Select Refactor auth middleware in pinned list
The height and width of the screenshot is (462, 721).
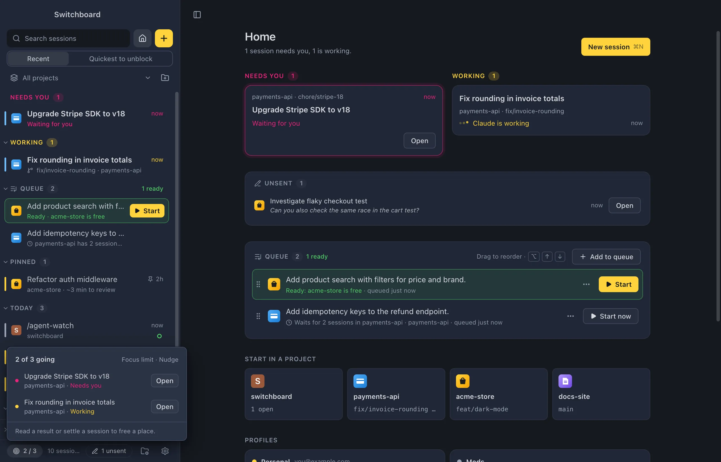click(x=86, y=284)
